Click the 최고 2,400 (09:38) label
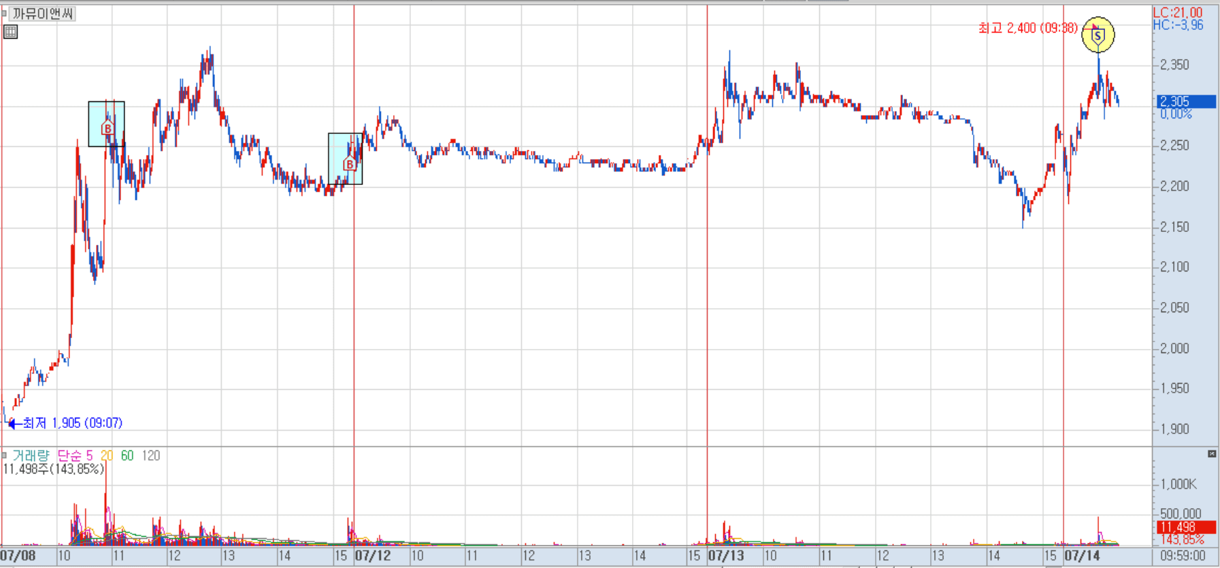Viewport: 1220px width, 568px height. 1027,28
